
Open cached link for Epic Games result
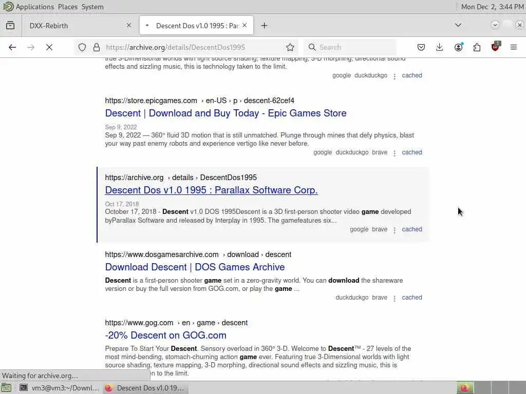point(412,152)
